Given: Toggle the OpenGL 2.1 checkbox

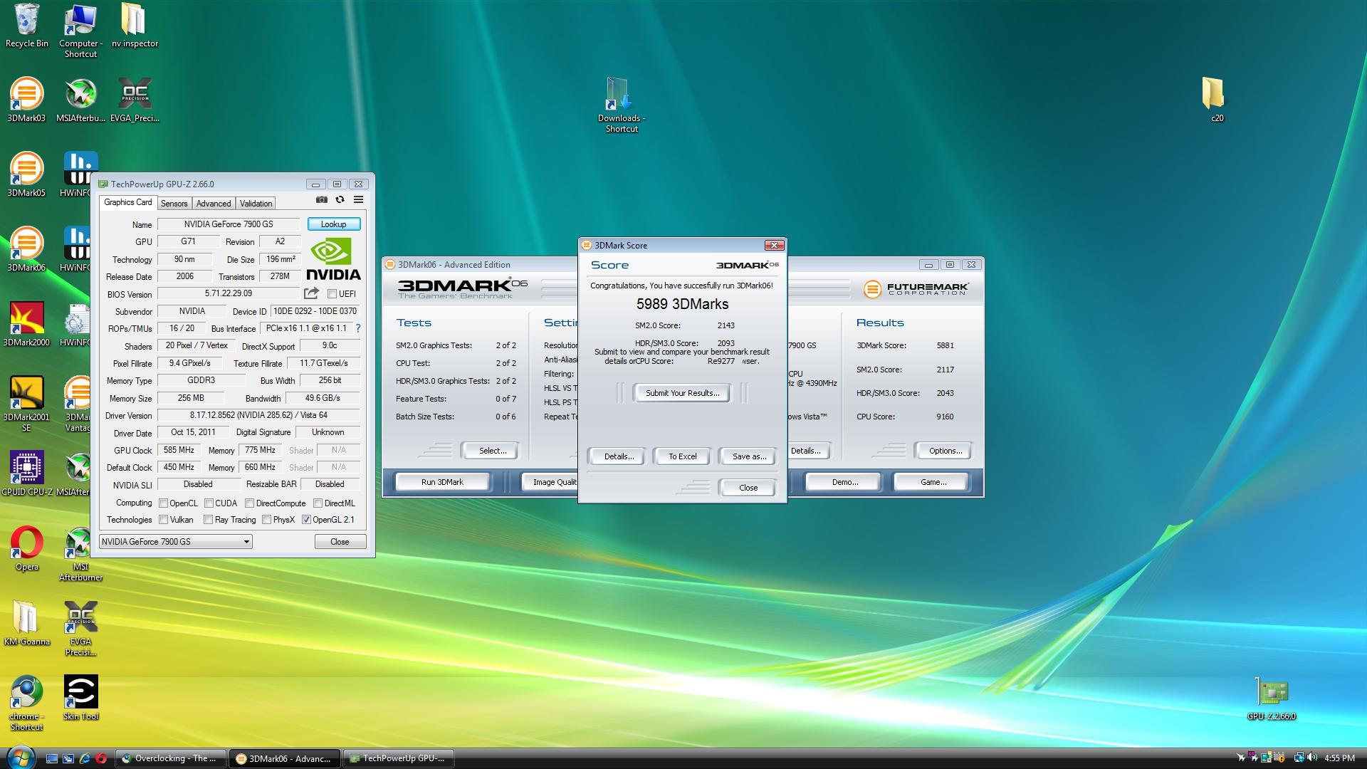Looking at the screenshot, I should [306, 520].
